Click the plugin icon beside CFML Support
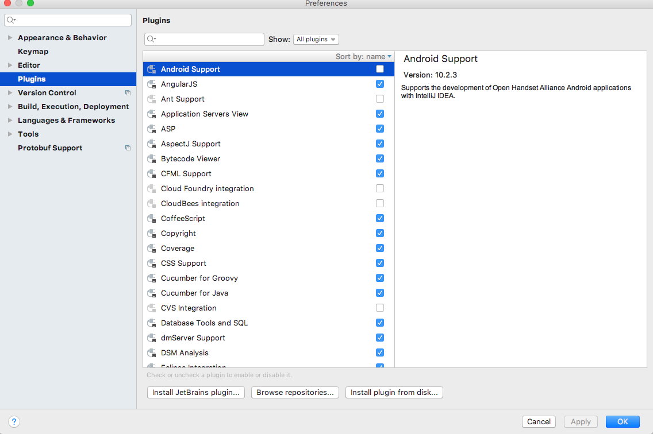 click(152, 173)
